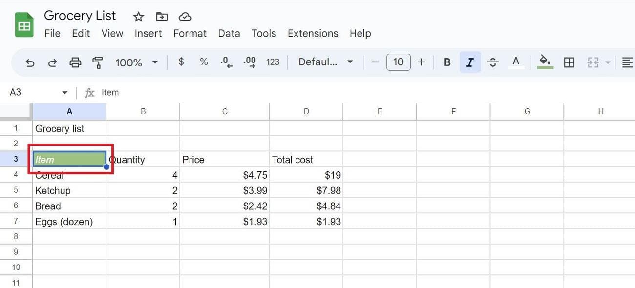Apply percent format to the cell
This screenshot has height=288, width=635.
click(204, 62)
